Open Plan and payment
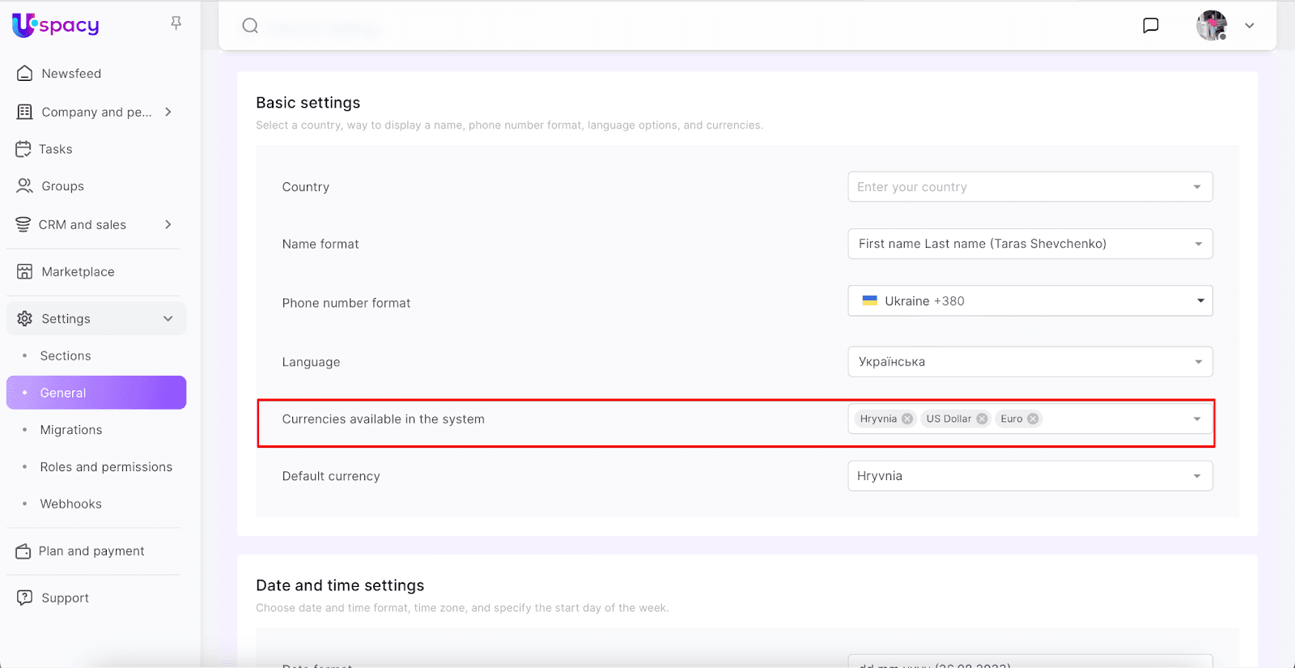 tap(91, 551)
